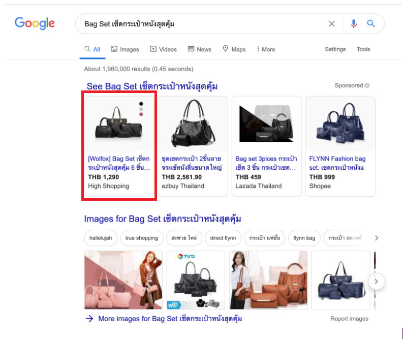Open the FLYNN Fashion bag set title

click(337, 163)
